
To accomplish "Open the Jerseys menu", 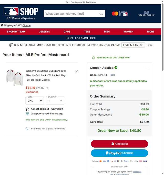I will [x=44, y=32].
